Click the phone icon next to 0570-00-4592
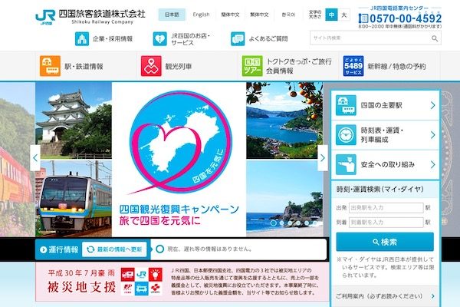The width and height of the screenshot is (460, 307). (x=363, y=18)
